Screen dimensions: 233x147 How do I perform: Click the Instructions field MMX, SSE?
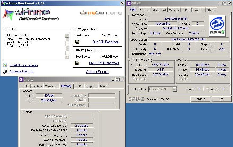tap(188, 54)
